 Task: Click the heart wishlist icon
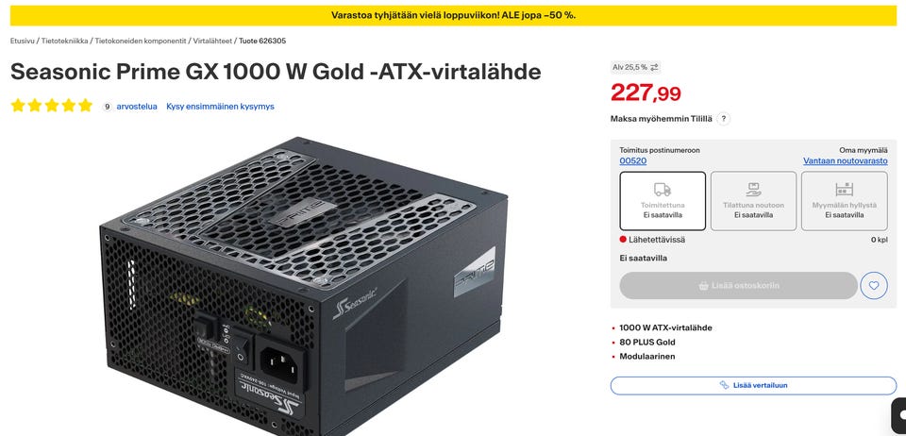click(873, 285)
